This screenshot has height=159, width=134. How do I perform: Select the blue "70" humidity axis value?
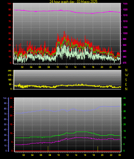tap(5, 114)
